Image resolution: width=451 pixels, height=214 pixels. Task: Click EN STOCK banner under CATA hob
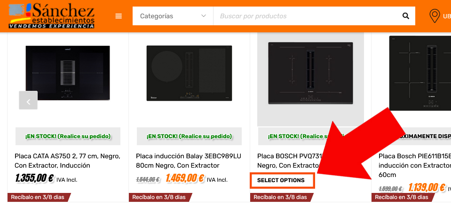point(68,136)
